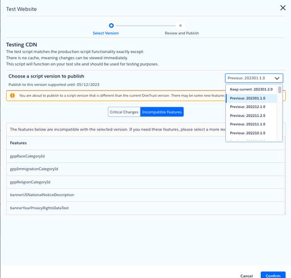Click the Review and Publish step label
This screenshot has width=291, height=278.
182,33
